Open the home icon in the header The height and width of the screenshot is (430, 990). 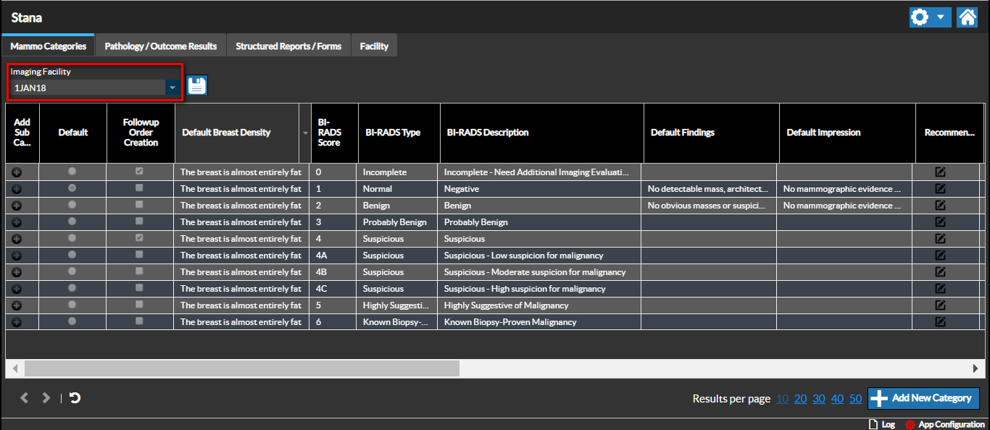[x=967, y=17]
